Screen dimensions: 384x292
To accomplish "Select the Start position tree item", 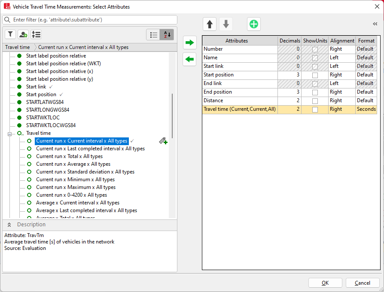I will coord(41,94).
